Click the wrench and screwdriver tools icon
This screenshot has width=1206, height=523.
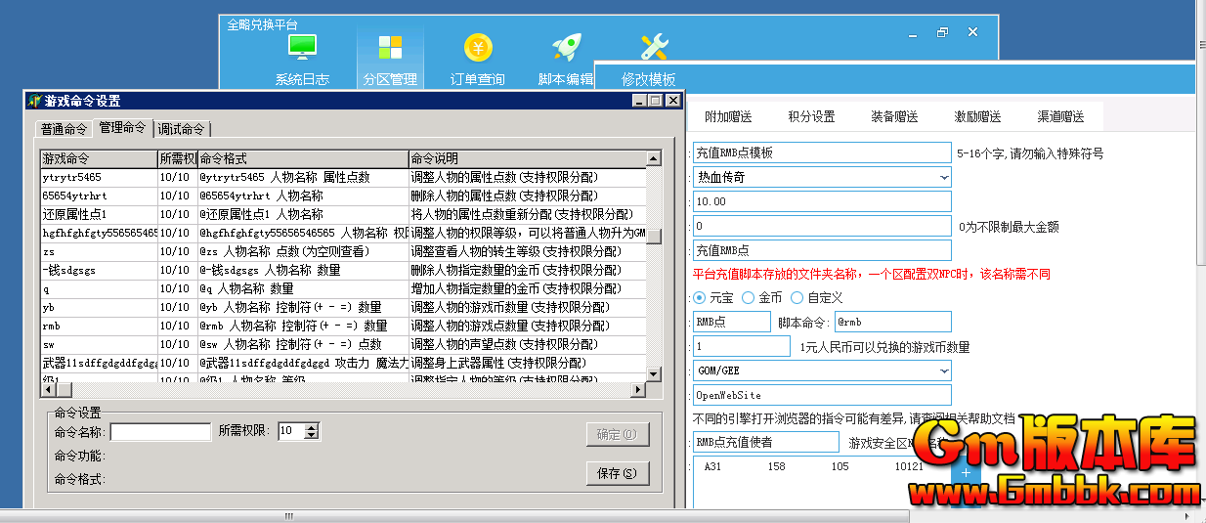click(654, 47)
